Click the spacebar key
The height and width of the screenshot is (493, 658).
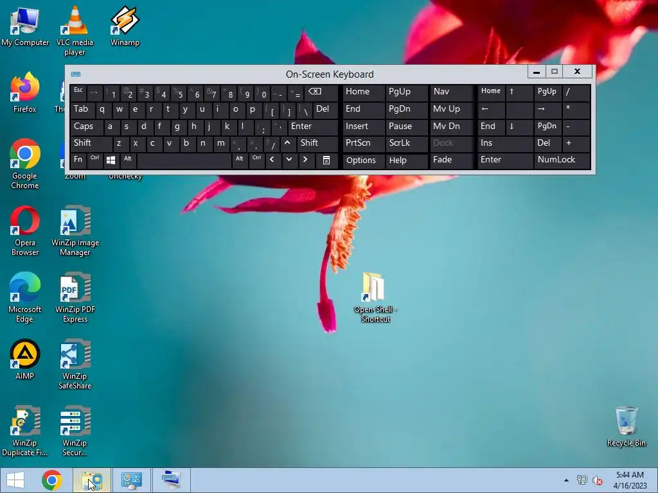(x=184, y=160)
